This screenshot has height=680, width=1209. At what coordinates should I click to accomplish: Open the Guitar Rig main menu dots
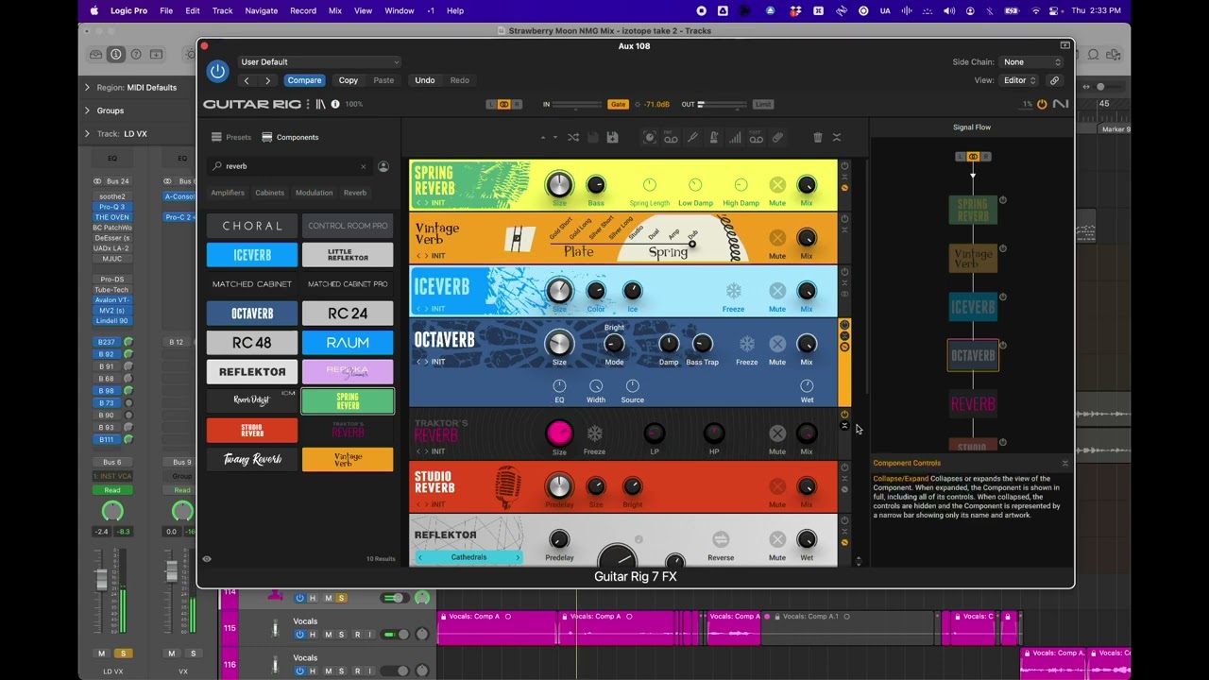click(x=308, y=104)
